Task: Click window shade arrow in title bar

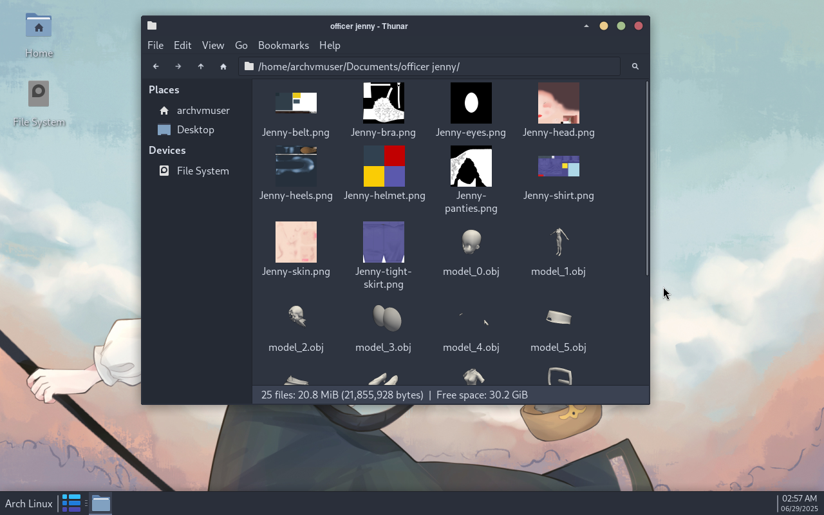Action: click(586, 26)
